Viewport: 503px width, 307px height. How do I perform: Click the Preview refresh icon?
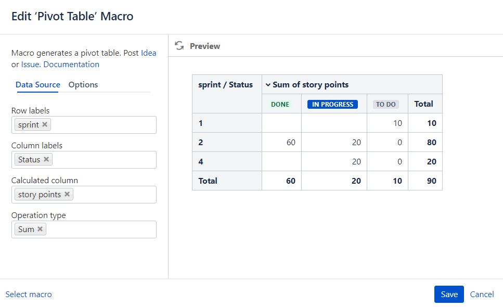coord(179,46)
